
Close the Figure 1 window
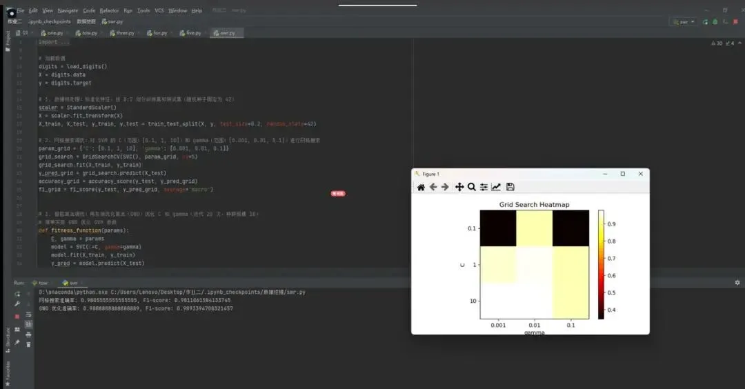pos(640,174)
